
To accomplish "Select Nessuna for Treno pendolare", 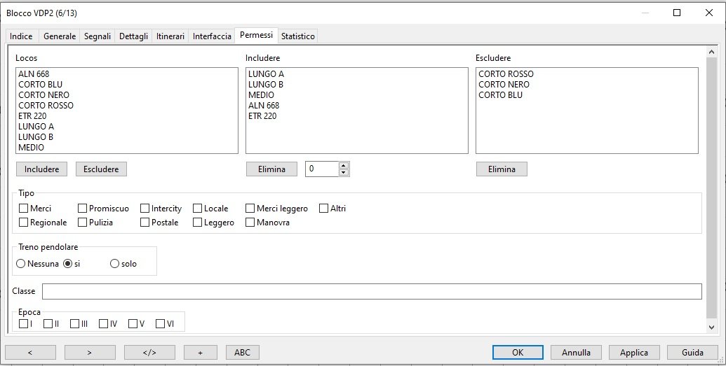I will (x=21, y=264).
